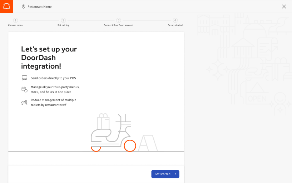This screenshot has height=183, width=292.
Task: Select step 3 circle in progress bar
Action: pyautogui.click(x=119, y=20)
